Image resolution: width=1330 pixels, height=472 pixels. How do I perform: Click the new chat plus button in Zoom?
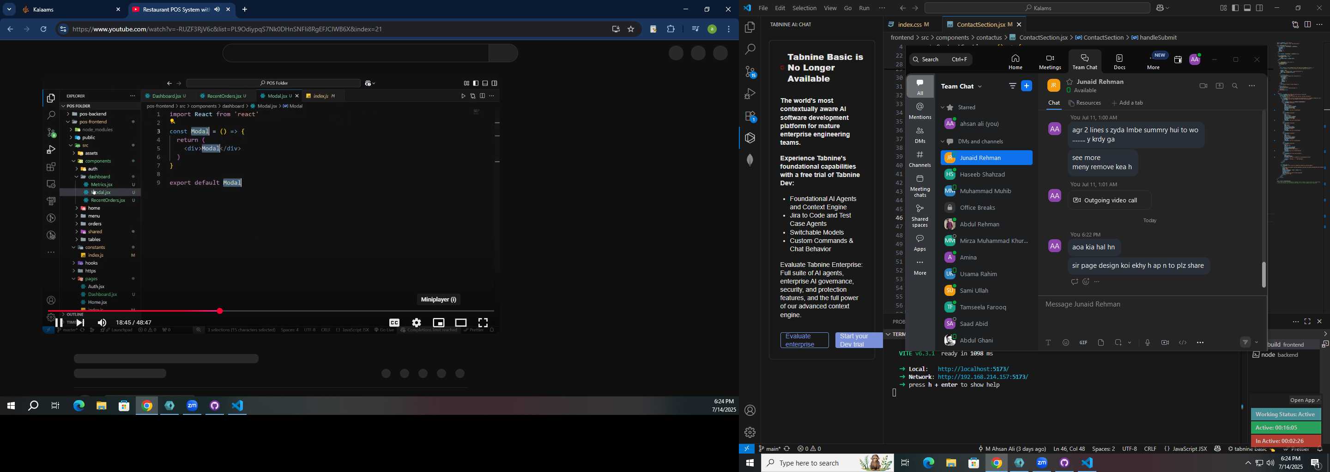1027,86
